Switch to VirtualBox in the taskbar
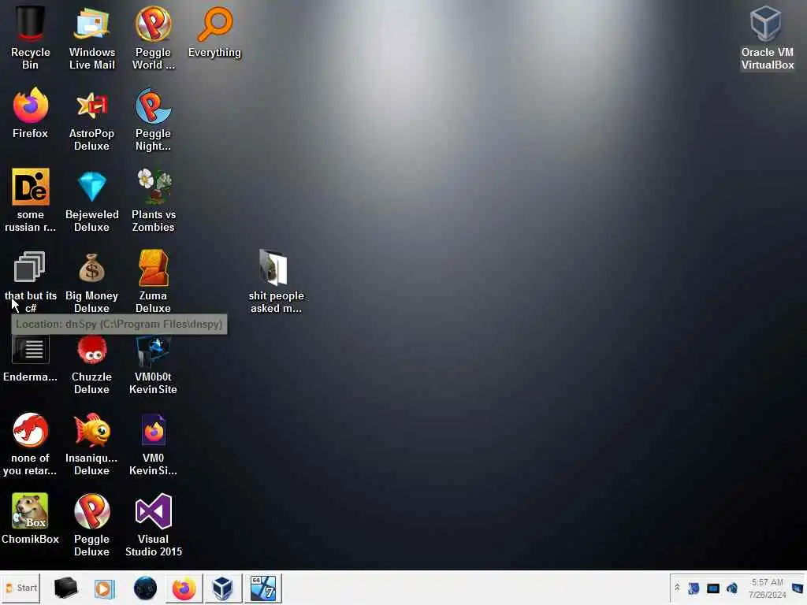The image size is (807, 605). 223,588
